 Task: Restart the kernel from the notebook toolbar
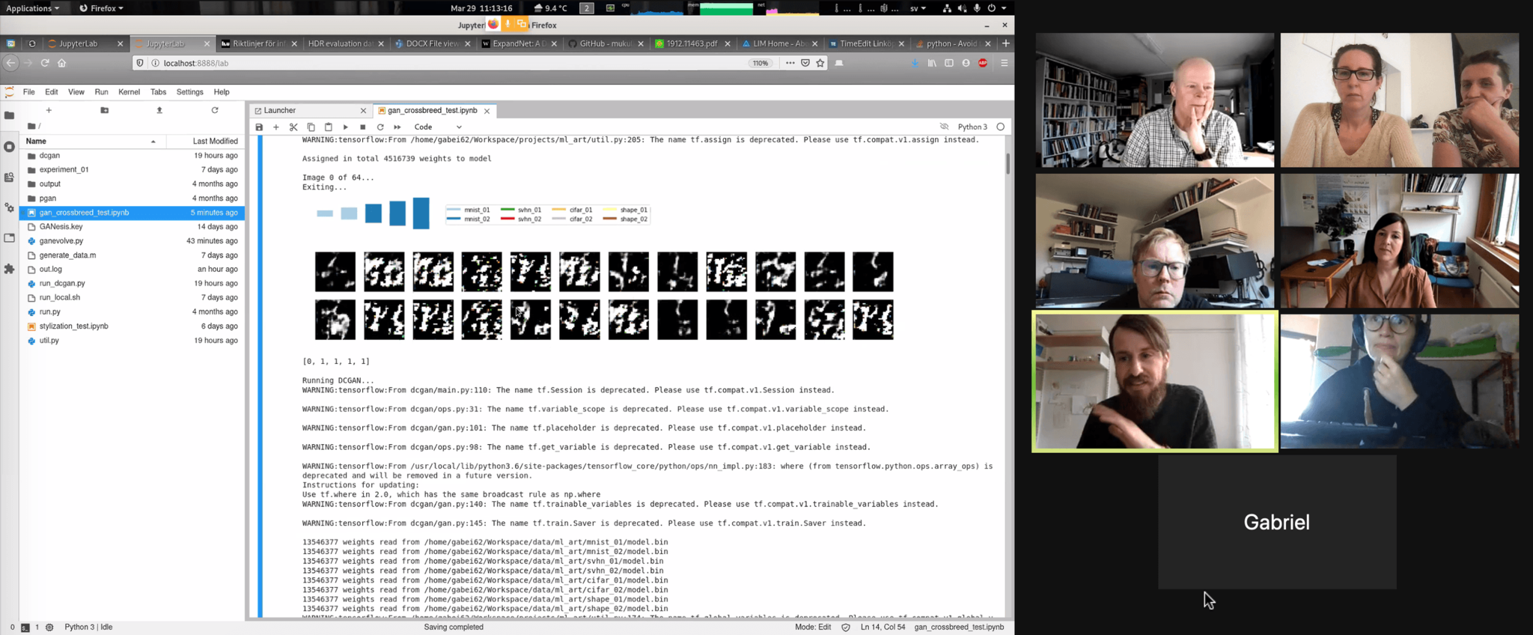(x=380, y=127)
